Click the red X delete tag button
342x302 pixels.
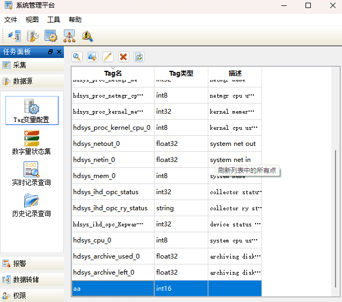click(123, 57)
